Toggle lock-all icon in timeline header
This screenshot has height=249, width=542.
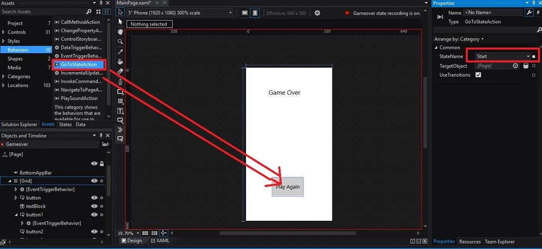tap(102, 164)
